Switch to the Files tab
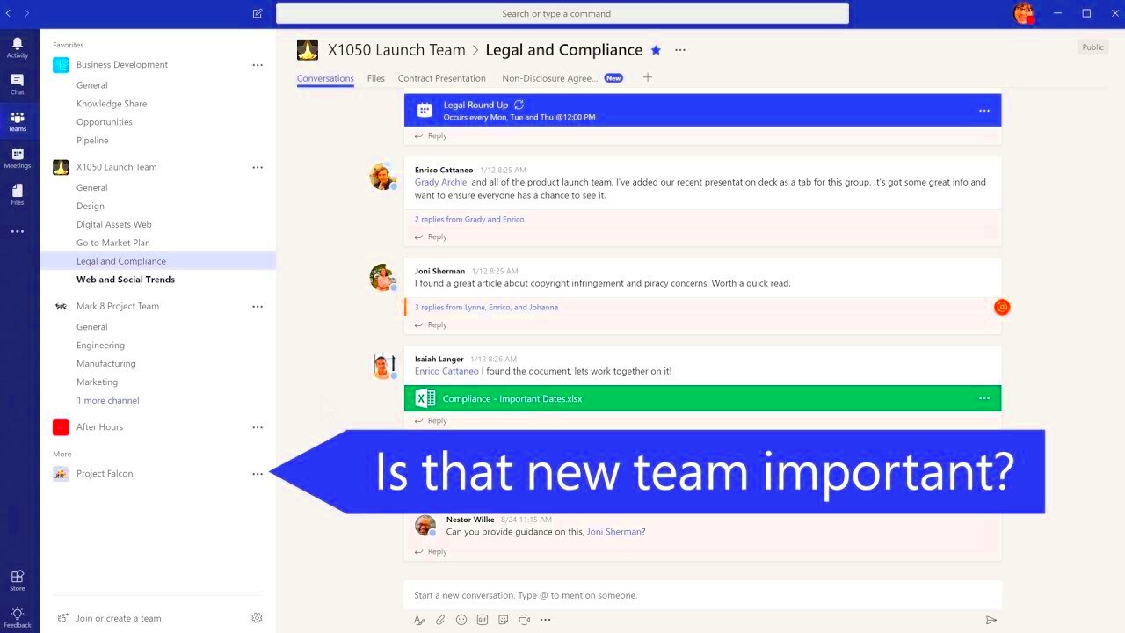Viewport: 1125px width, 633px height. pyautogui.click(x=376, y=78)
